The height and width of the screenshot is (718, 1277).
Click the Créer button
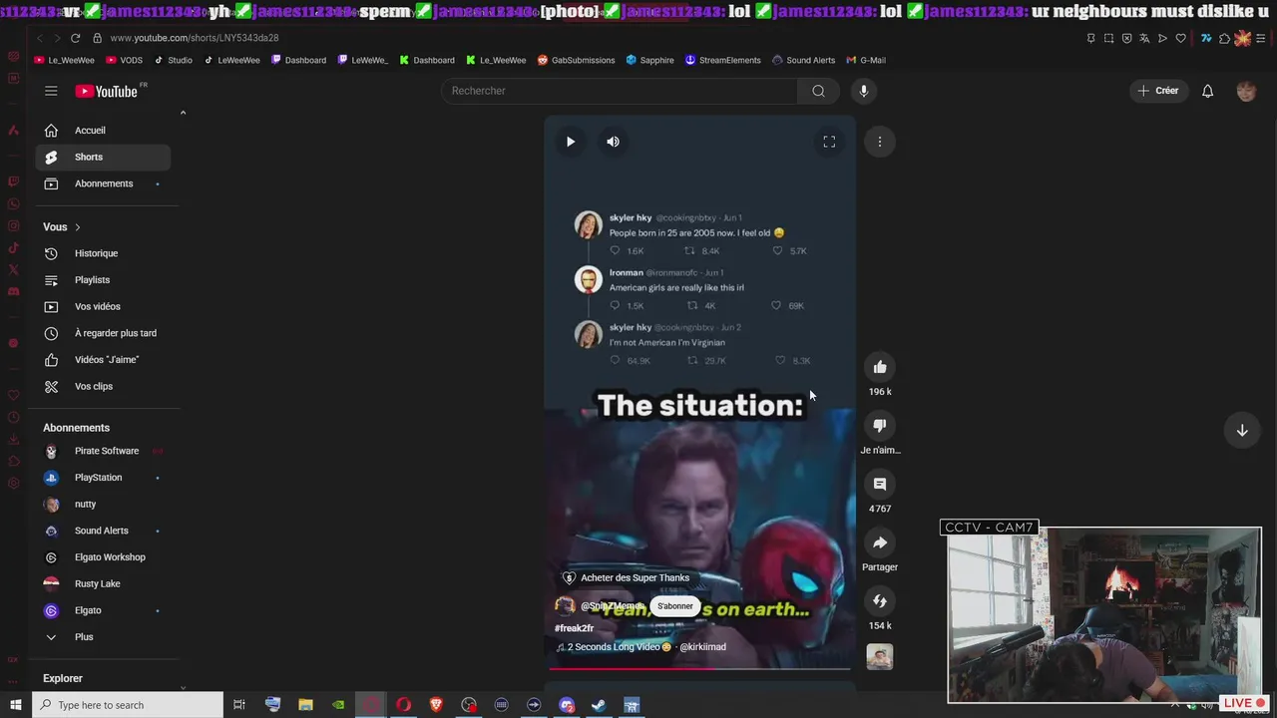pyautogui.click(x=1159, y=91)
